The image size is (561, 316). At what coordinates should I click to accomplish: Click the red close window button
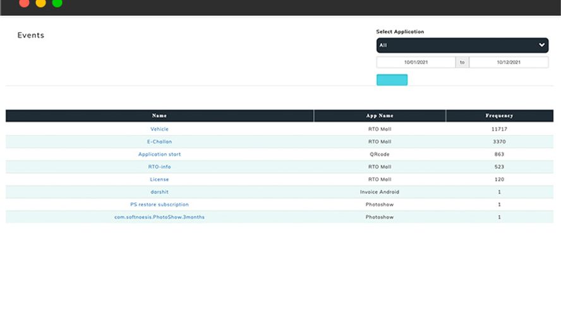pos(24,3)
